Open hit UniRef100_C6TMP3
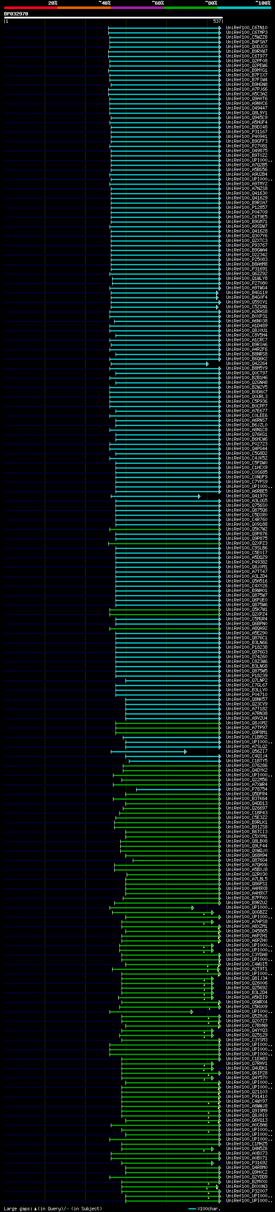The width and height of the screenshot is (275, 1212). pos(247,33)
